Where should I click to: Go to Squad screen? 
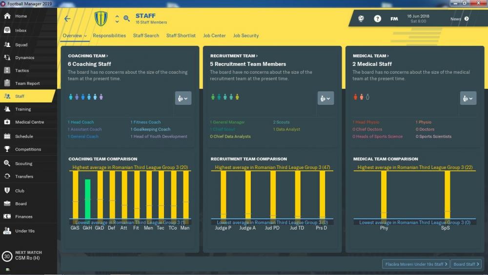pyautogui.click(x=21, y=44)
